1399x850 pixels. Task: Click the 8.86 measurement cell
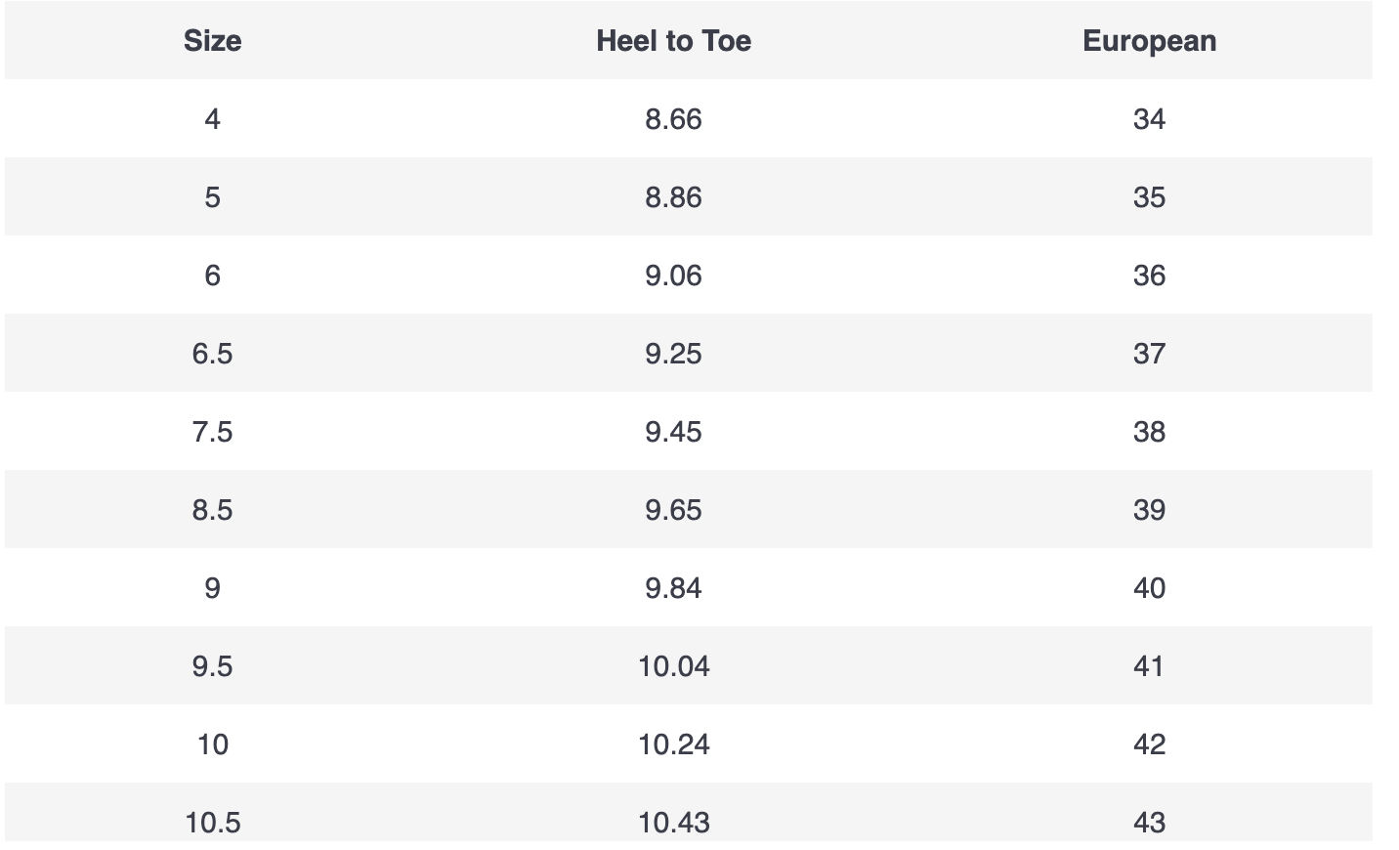[x=673, y=197]
